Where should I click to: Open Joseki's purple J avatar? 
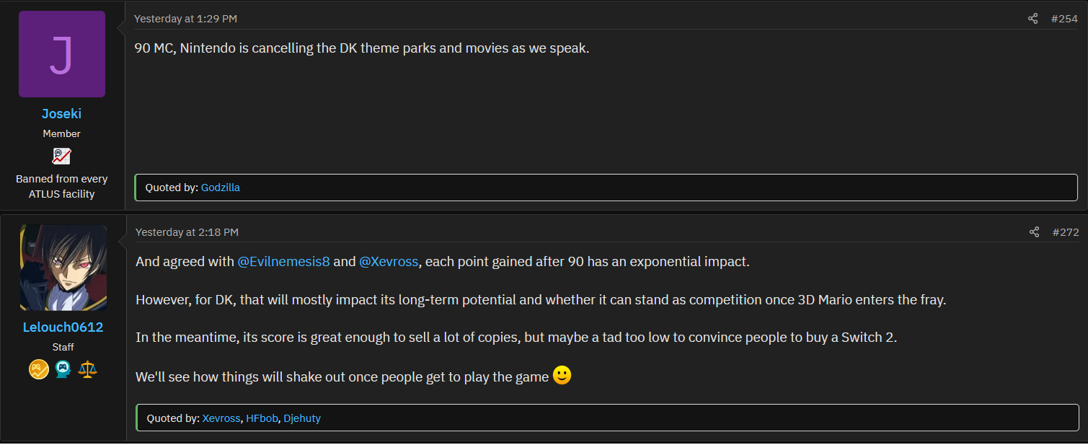[x=62, y=54]
